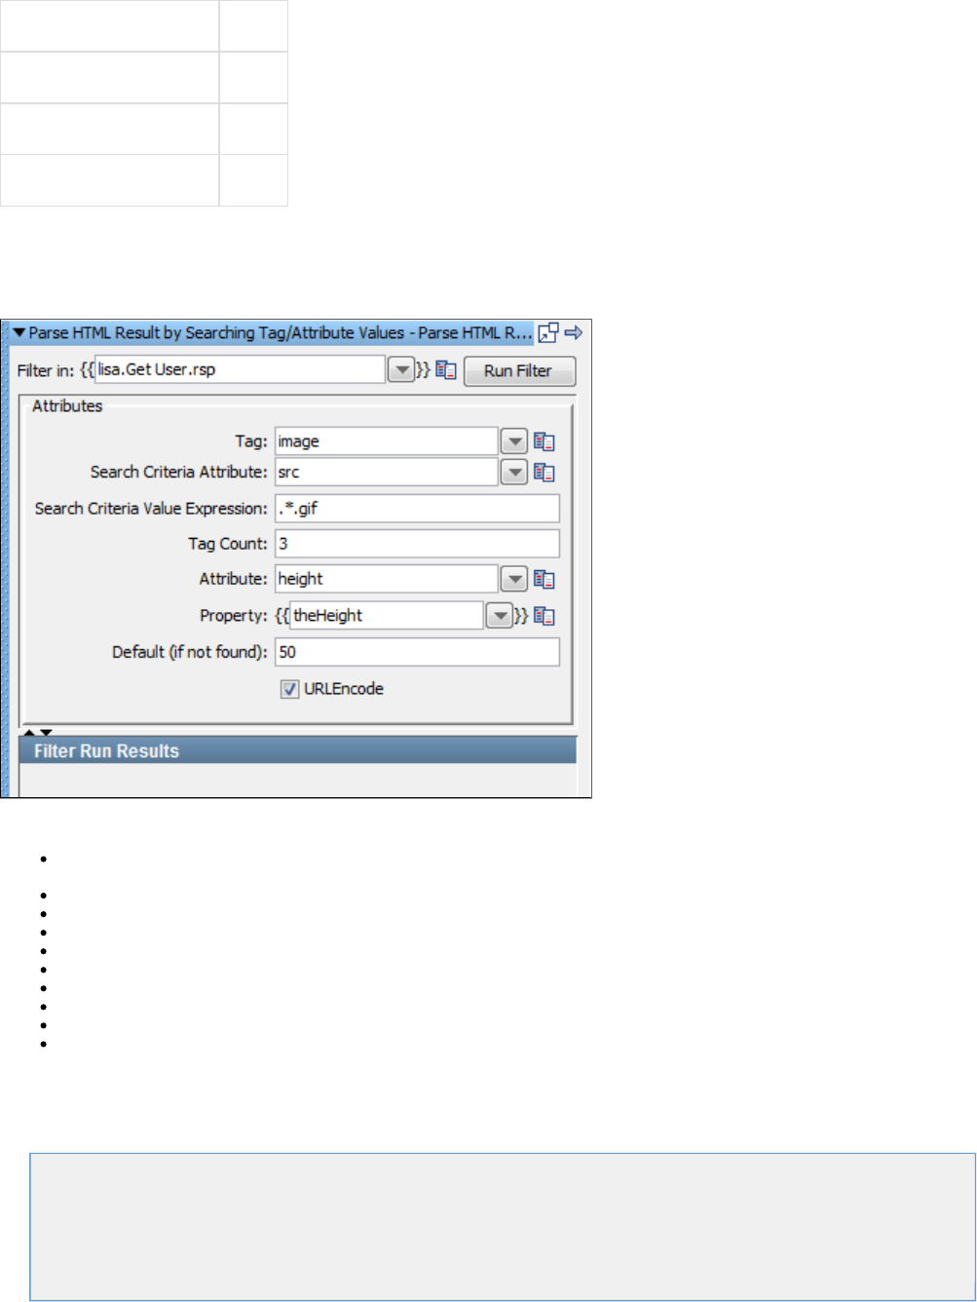Click the Filter Run Results header
The height and width of the screenshot is (1302, 977).
[x=298, y=750]
